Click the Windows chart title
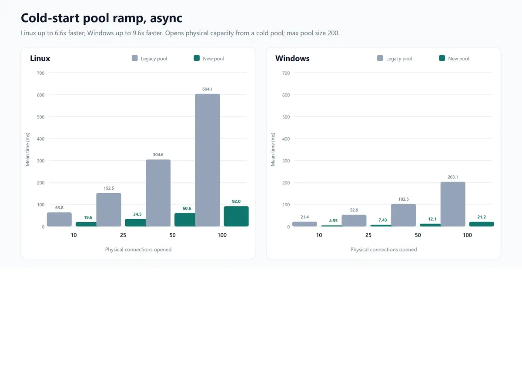Viewport: 522px width, 389px height. 292,59
